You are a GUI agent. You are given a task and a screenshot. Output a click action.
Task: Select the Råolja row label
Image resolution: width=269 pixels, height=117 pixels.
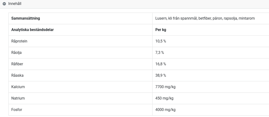click(x=17, y=52)
